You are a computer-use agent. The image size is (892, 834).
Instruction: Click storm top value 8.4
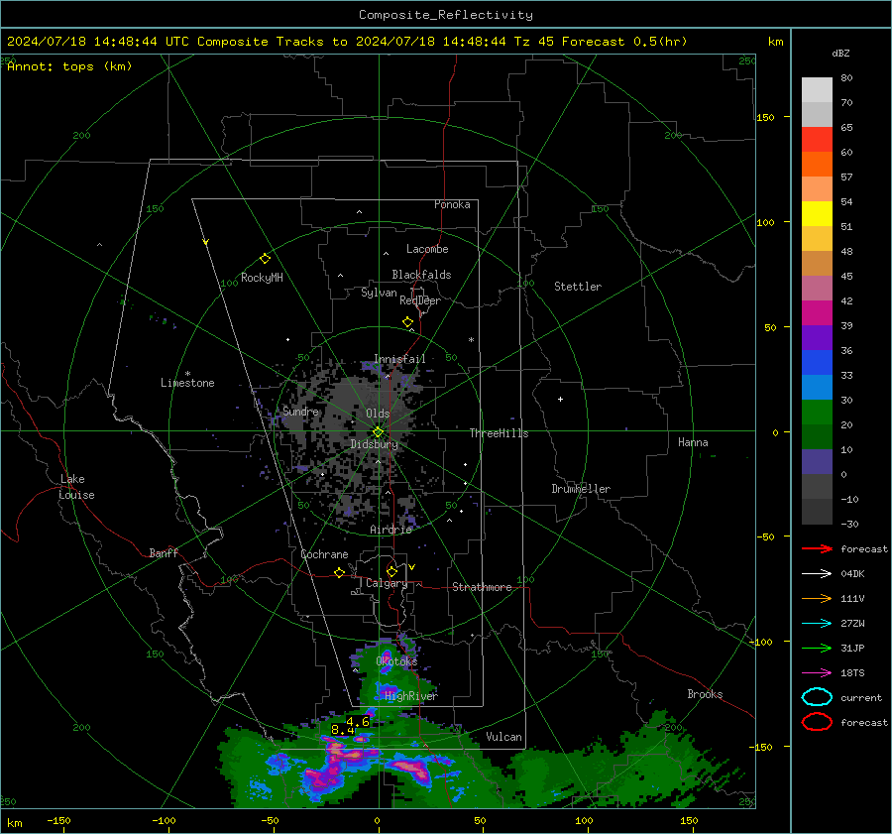click(x=343, y=730)
